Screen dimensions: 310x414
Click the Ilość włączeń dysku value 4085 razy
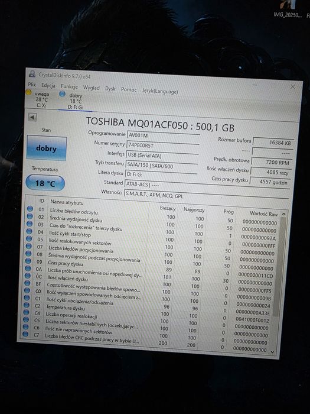[x=270, y=173]
